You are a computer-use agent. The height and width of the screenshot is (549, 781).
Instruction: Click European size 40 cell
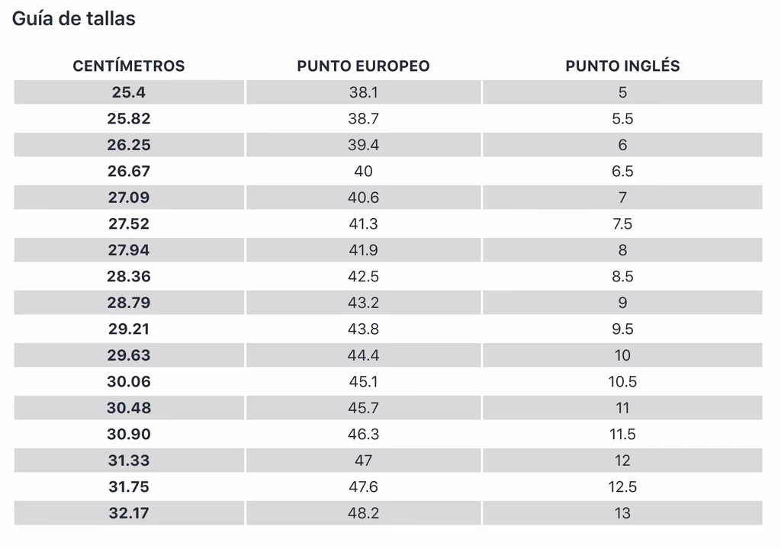pyautogui.click(x=363, y=171)
